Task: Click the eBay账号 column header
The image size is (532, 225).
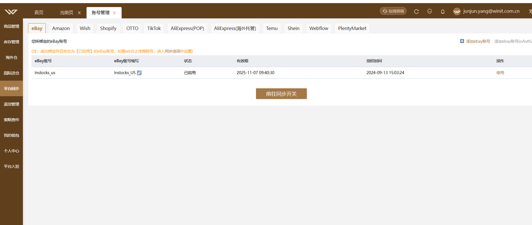Action: pyautogui.click(x=43, y=61)
